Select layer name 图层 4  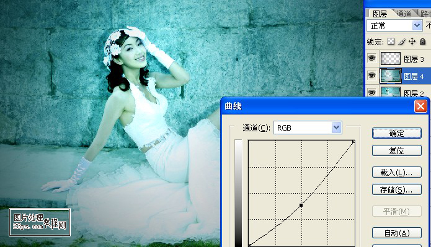pos(414,76)
